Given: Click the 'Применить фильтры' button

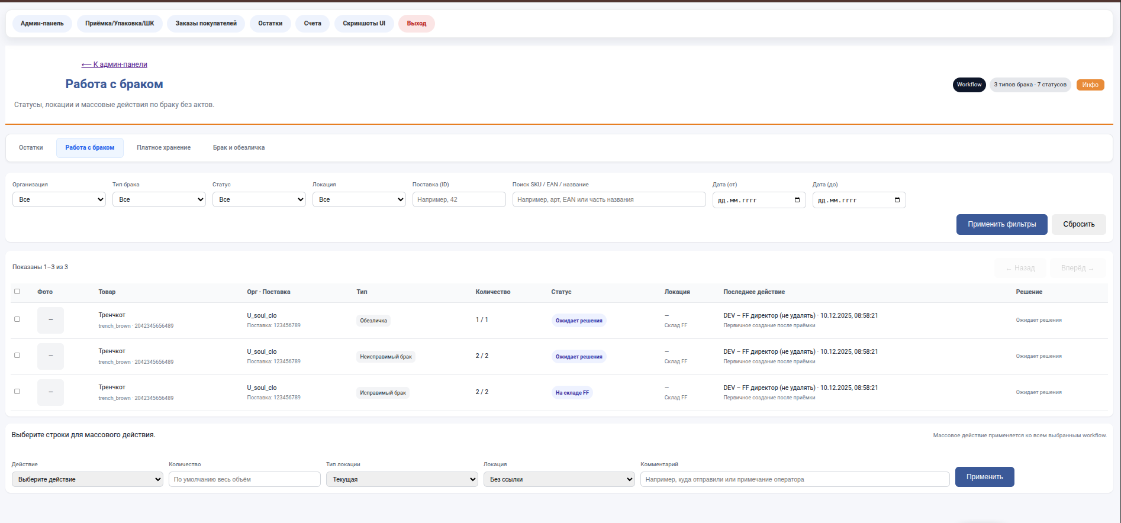Looking at the screenshot, I should (x=1001, y=224).
